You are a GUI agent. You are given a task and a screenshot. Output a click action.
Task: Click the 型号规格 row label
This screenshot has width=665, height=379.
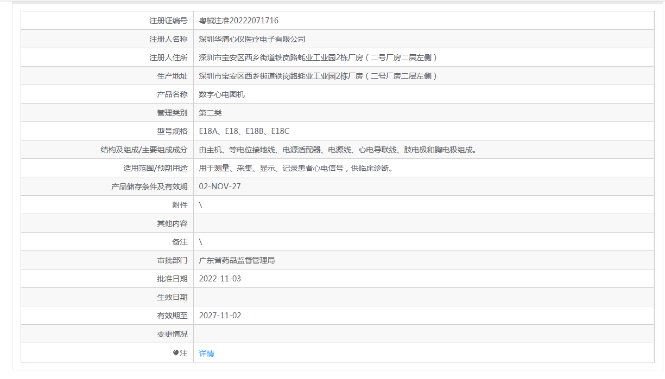pos(172,131)
